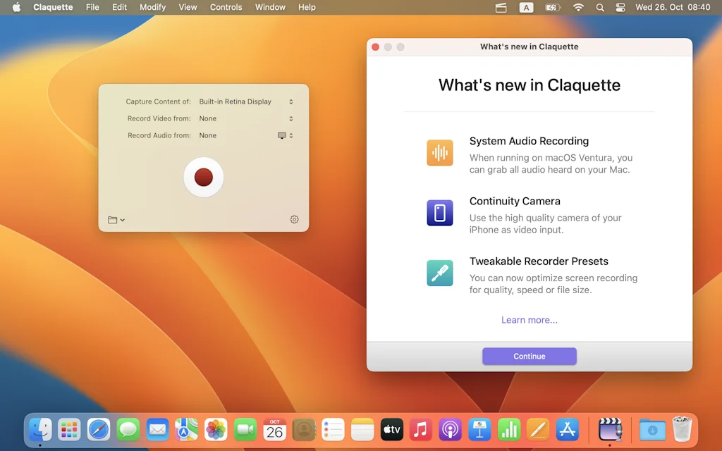Click the Continue button

pos(529,356)
